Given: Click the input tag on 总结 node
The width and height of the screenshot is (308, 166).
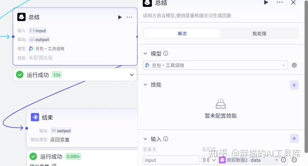Looking at the screenshot, I should [x=38, y=31].
